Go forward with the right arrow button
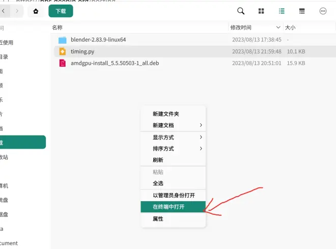Screen dimensions: 336x249 pos(17,11)
